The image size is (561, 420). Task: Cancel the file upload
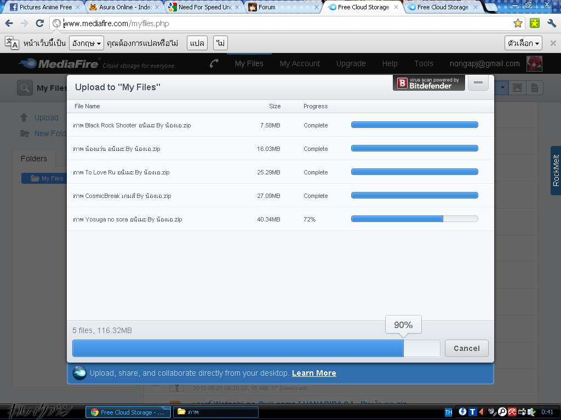click(x=466, y=348)
